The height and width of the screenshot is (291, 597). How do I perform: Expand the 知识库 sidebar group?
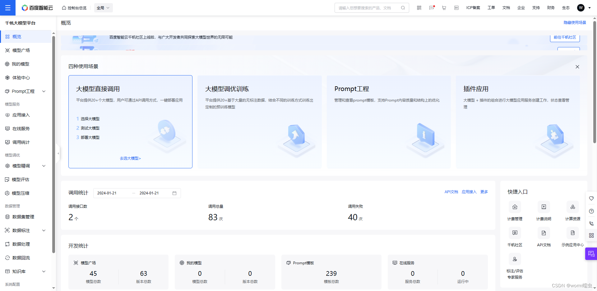pos(25,271)
